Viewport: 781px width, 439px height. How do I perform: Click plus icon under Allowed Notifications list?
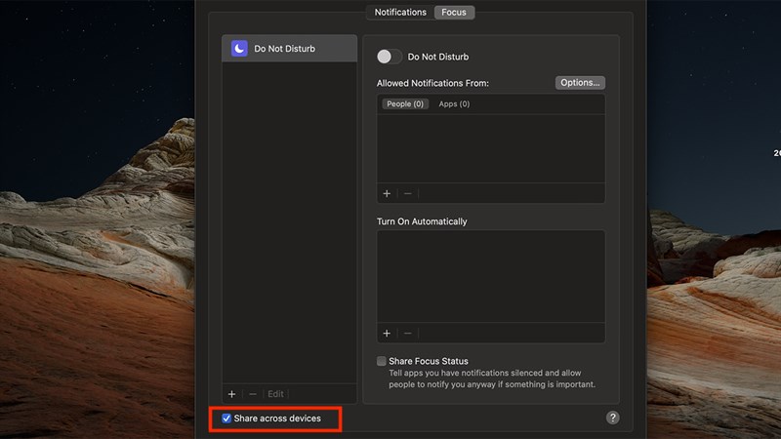[x=387, y=194]
